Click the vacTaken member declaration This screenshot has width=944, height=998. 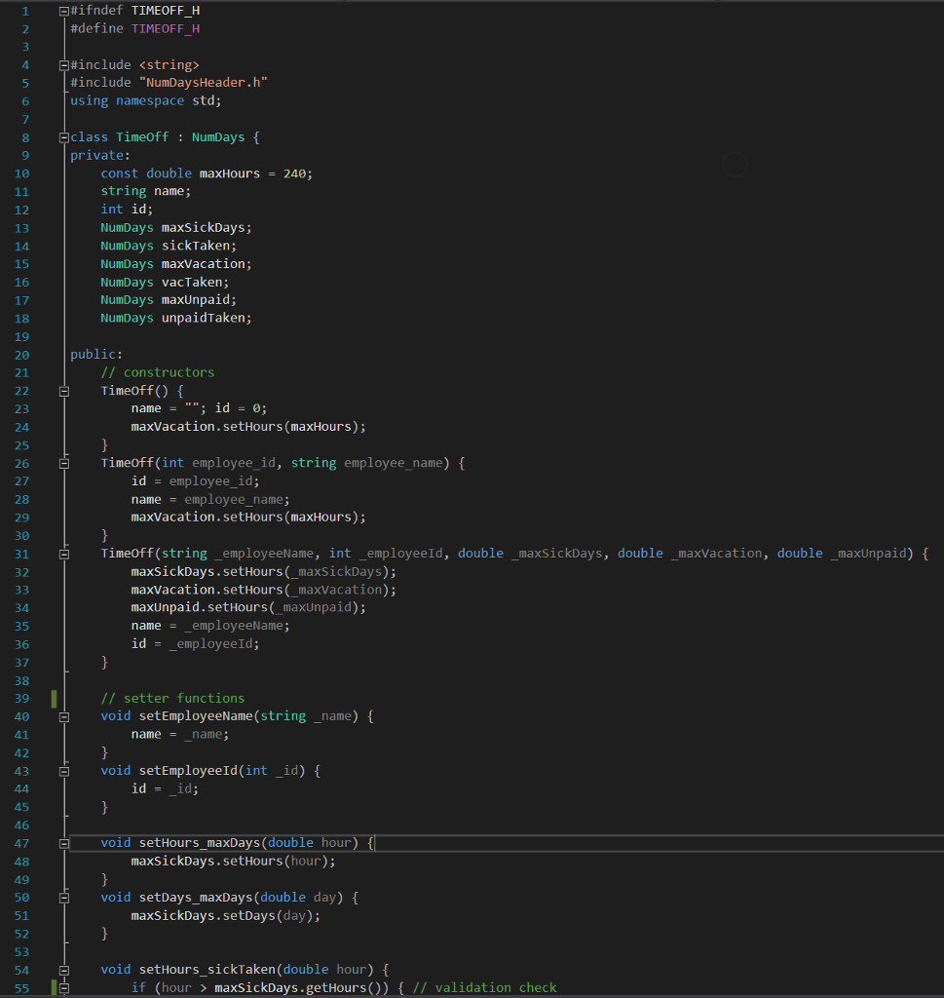[x=165, y=282]
